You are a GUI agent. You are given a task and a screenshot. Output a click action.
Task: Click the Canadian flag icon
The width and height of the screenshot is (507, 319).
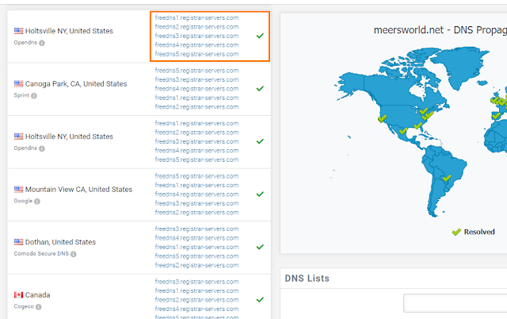click(18, 295)
